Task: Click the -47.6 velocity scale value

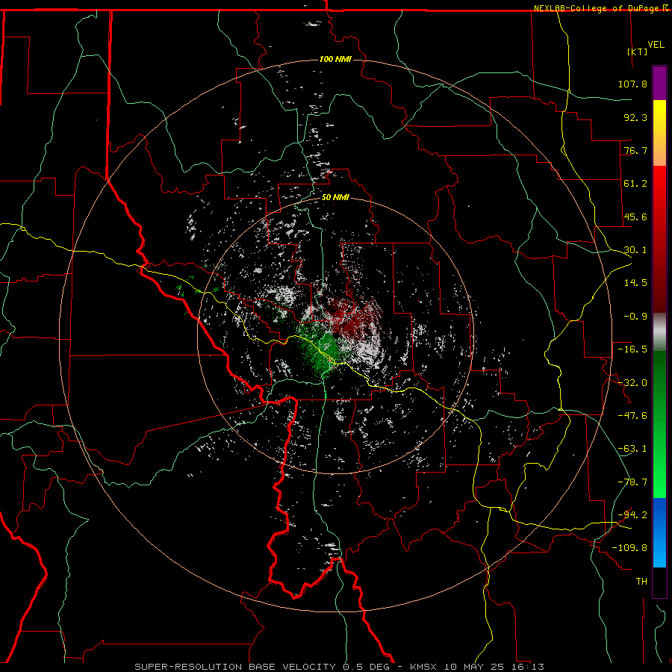Action: [x=632, y=416]
